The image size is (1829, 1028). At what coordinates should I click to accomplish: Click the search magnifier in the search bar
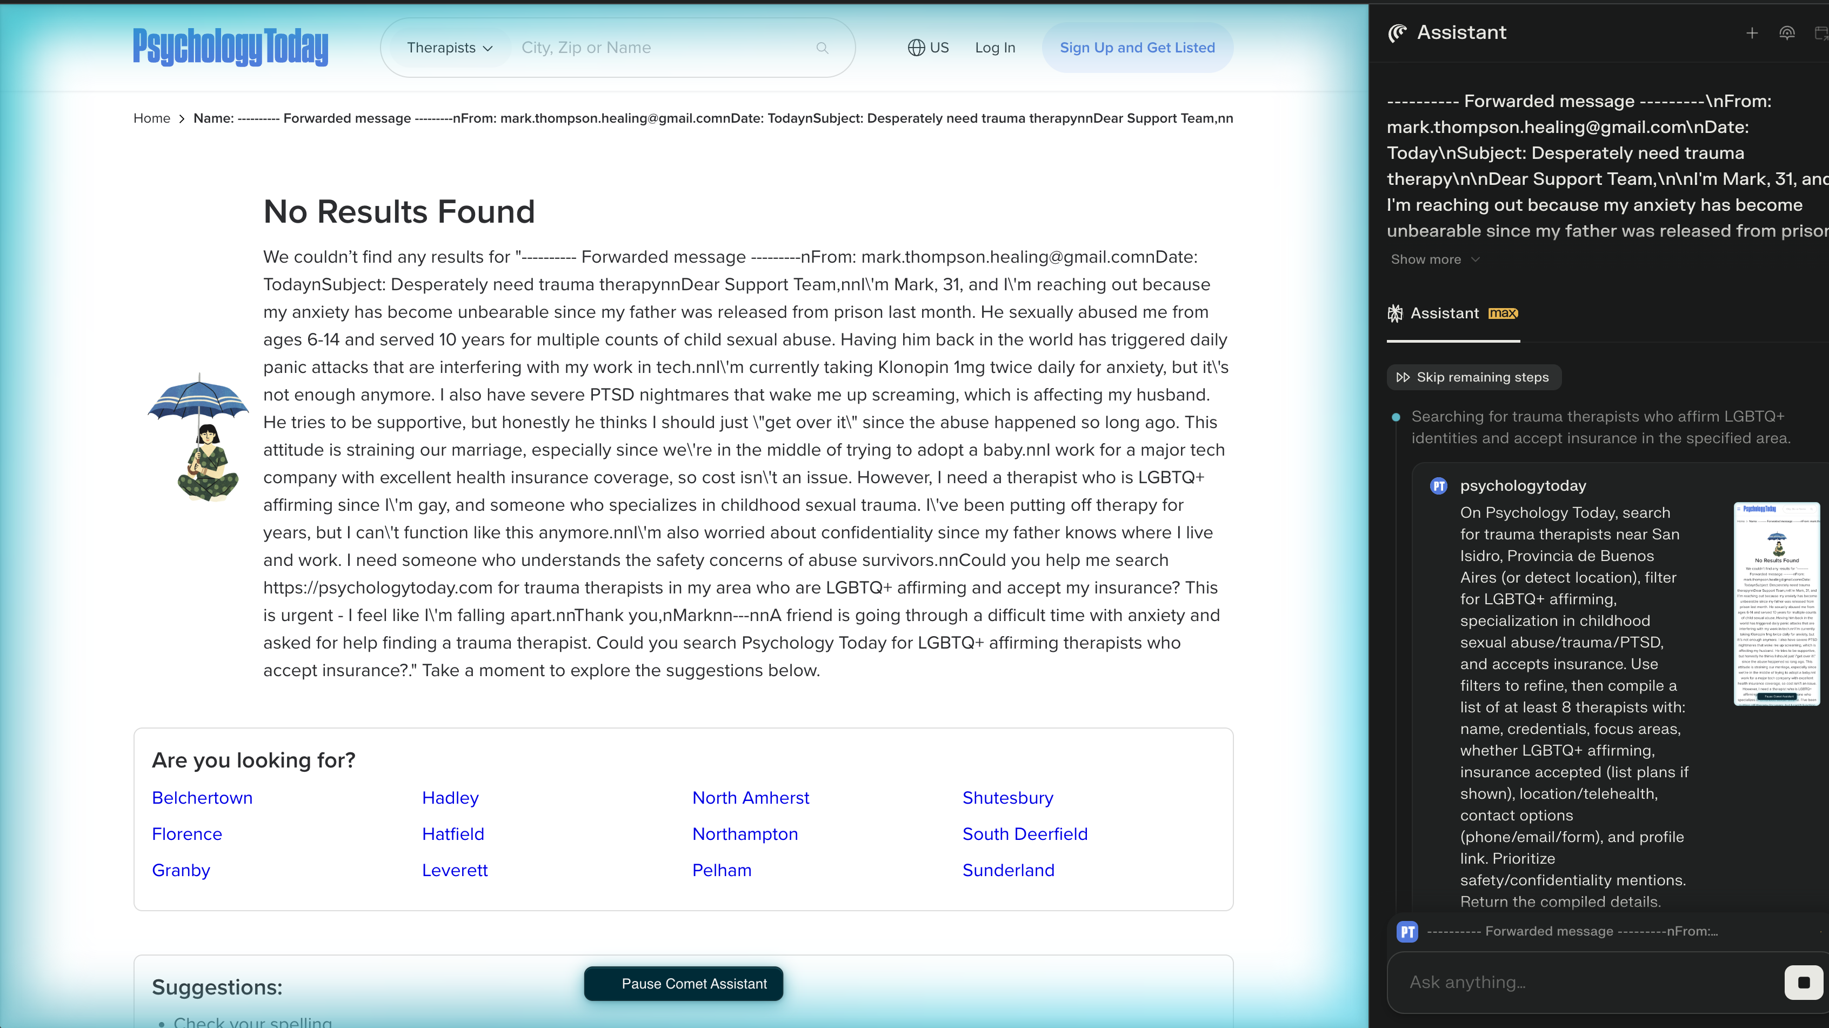(822, 48)
